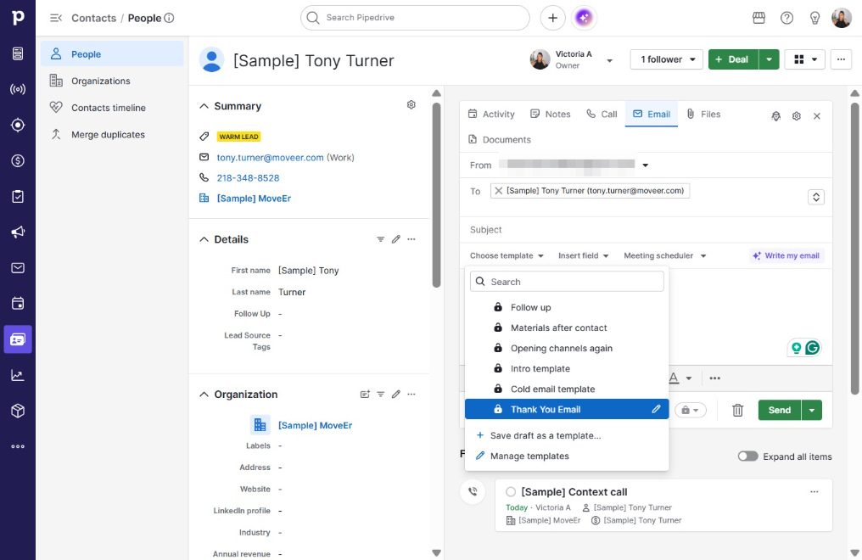Close the email composer with X
The height and width of the screenshot is (560, 862).
click(x=817, y=116)
